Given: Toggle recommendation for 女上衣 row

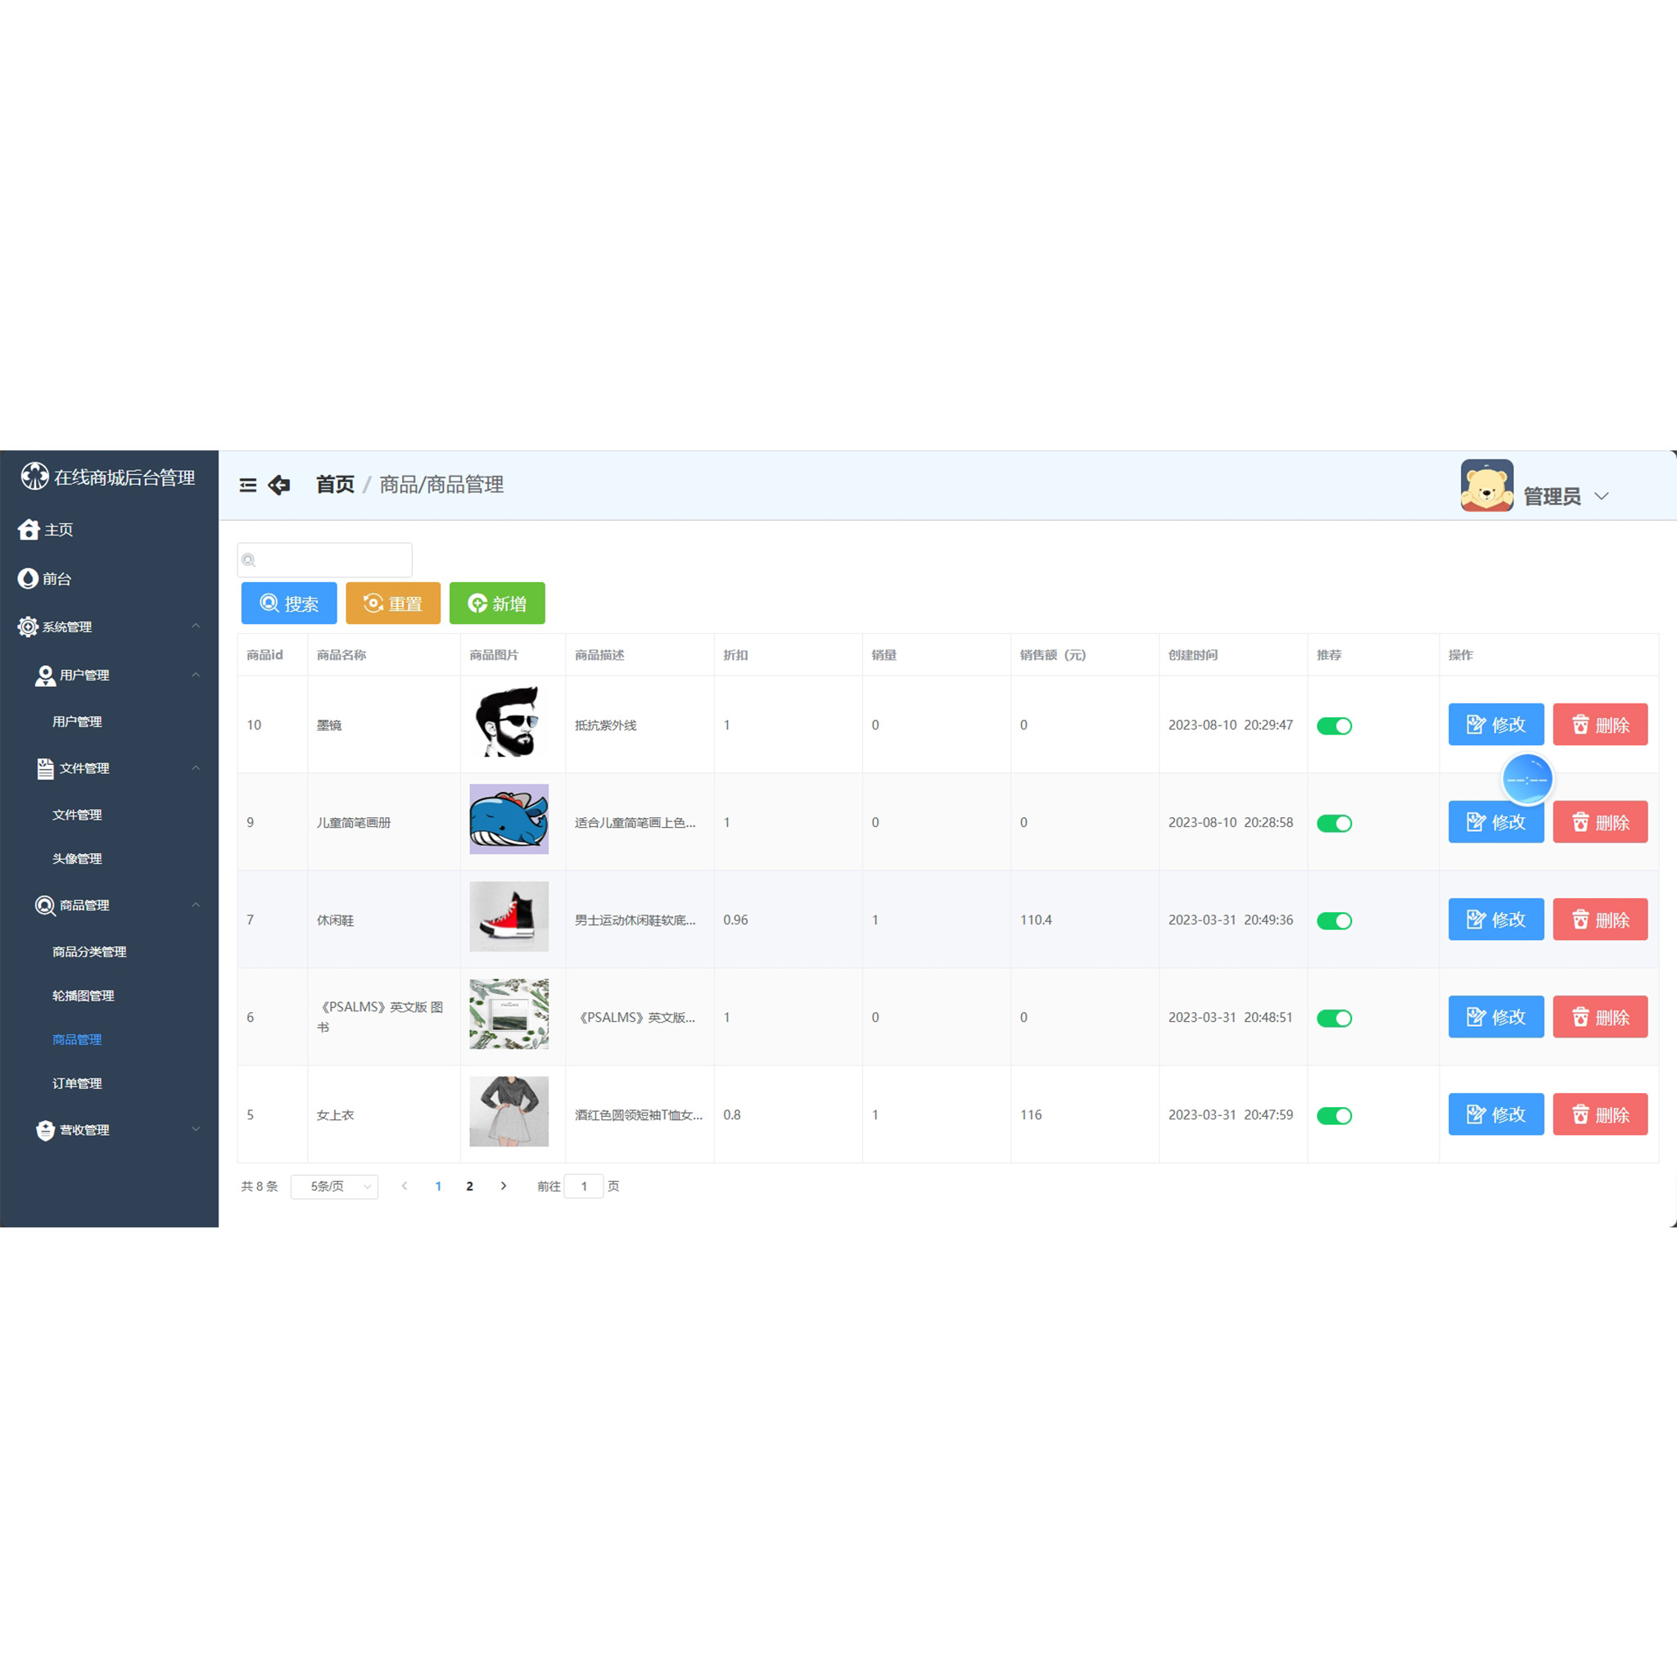Looking at the screenshot, I should coord(1334,1114).
